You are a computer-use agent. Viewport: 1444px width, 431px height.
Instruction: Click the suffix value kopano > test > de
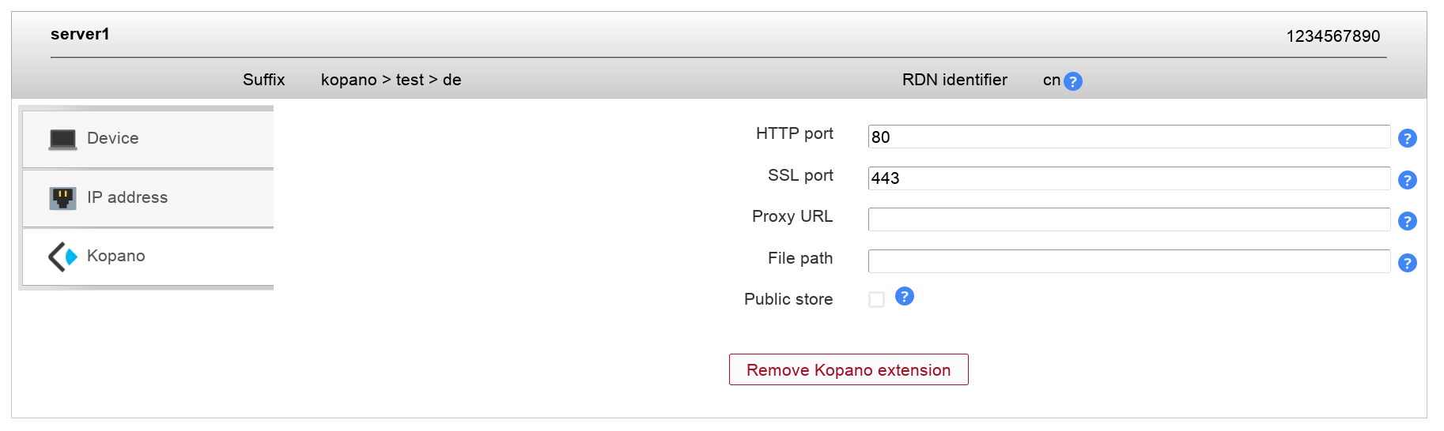391,80
